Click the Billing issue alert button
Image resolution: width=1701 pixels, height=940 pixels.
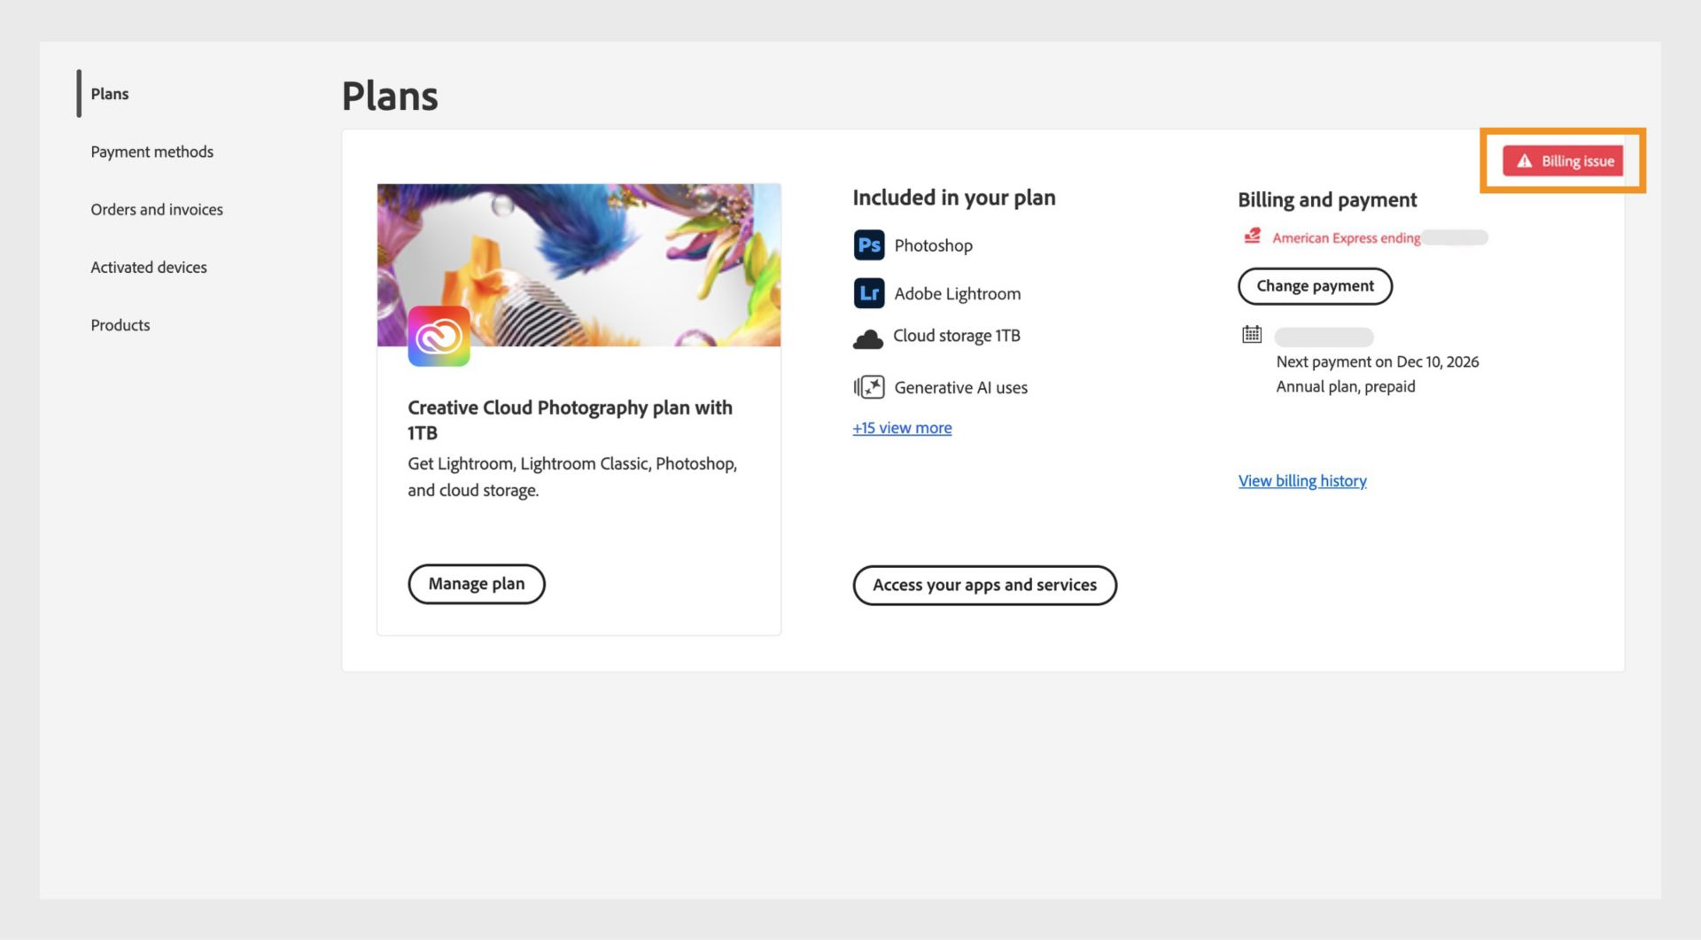1563,160
